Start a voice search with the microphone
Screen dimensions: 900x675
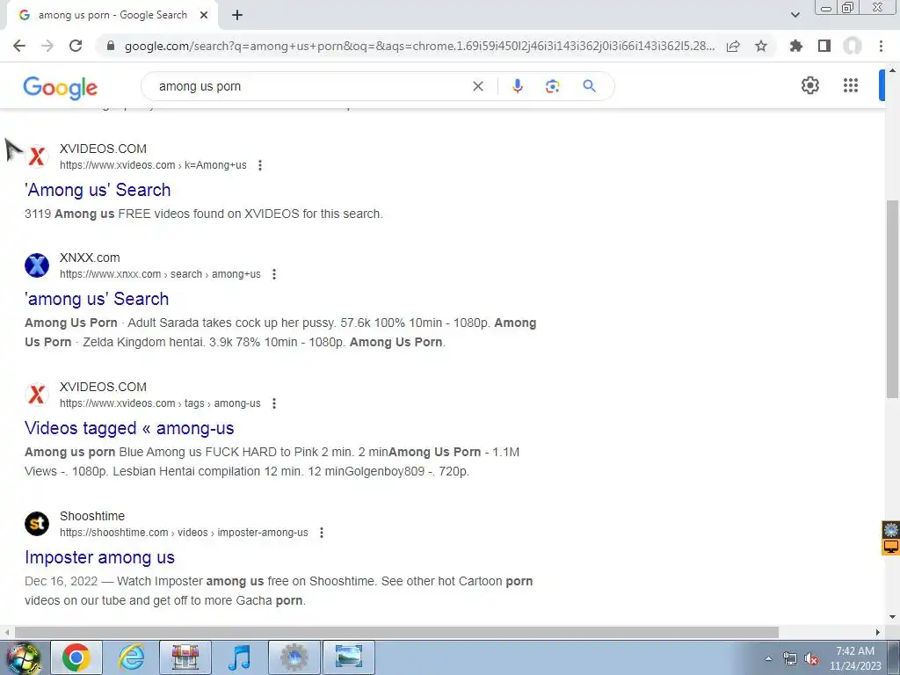click(x=517, y=86)
